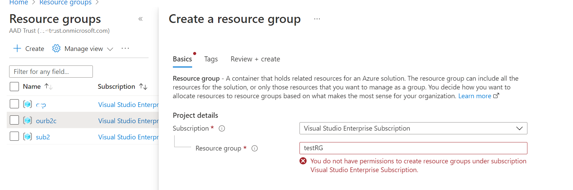The height and width of the screenshot is (190, 573).
Task: Click the Project details heading
Action: pyautogui.click(x=196, y=115)
